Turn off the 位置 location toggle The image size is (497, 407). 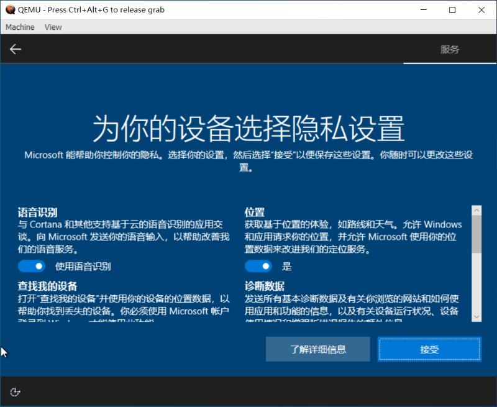259,266
